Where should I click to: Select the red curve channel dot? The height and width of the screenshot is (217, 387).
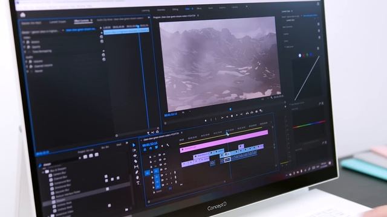tap(304, 55)
